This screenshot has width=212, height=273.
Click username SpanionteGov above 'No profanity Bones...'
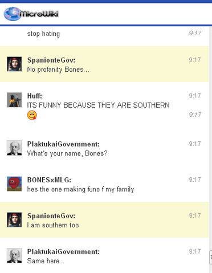point(51,60)
